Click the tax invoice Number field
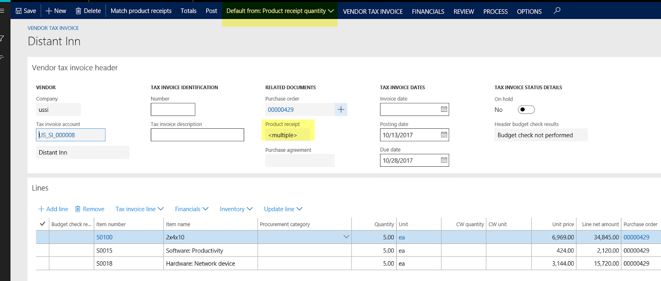The width and height of the screenshot is (661, 281). (x=173, y=109)
